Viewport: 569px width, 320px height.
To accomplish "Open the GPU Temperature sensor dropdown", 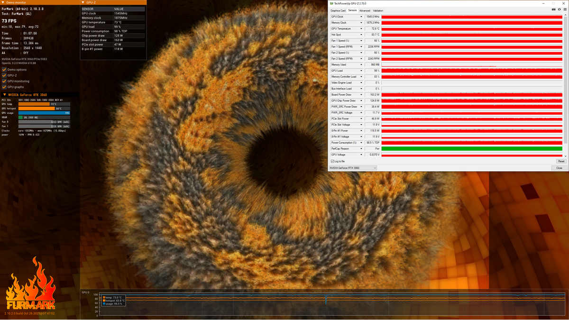I will (x=361, y=28).
